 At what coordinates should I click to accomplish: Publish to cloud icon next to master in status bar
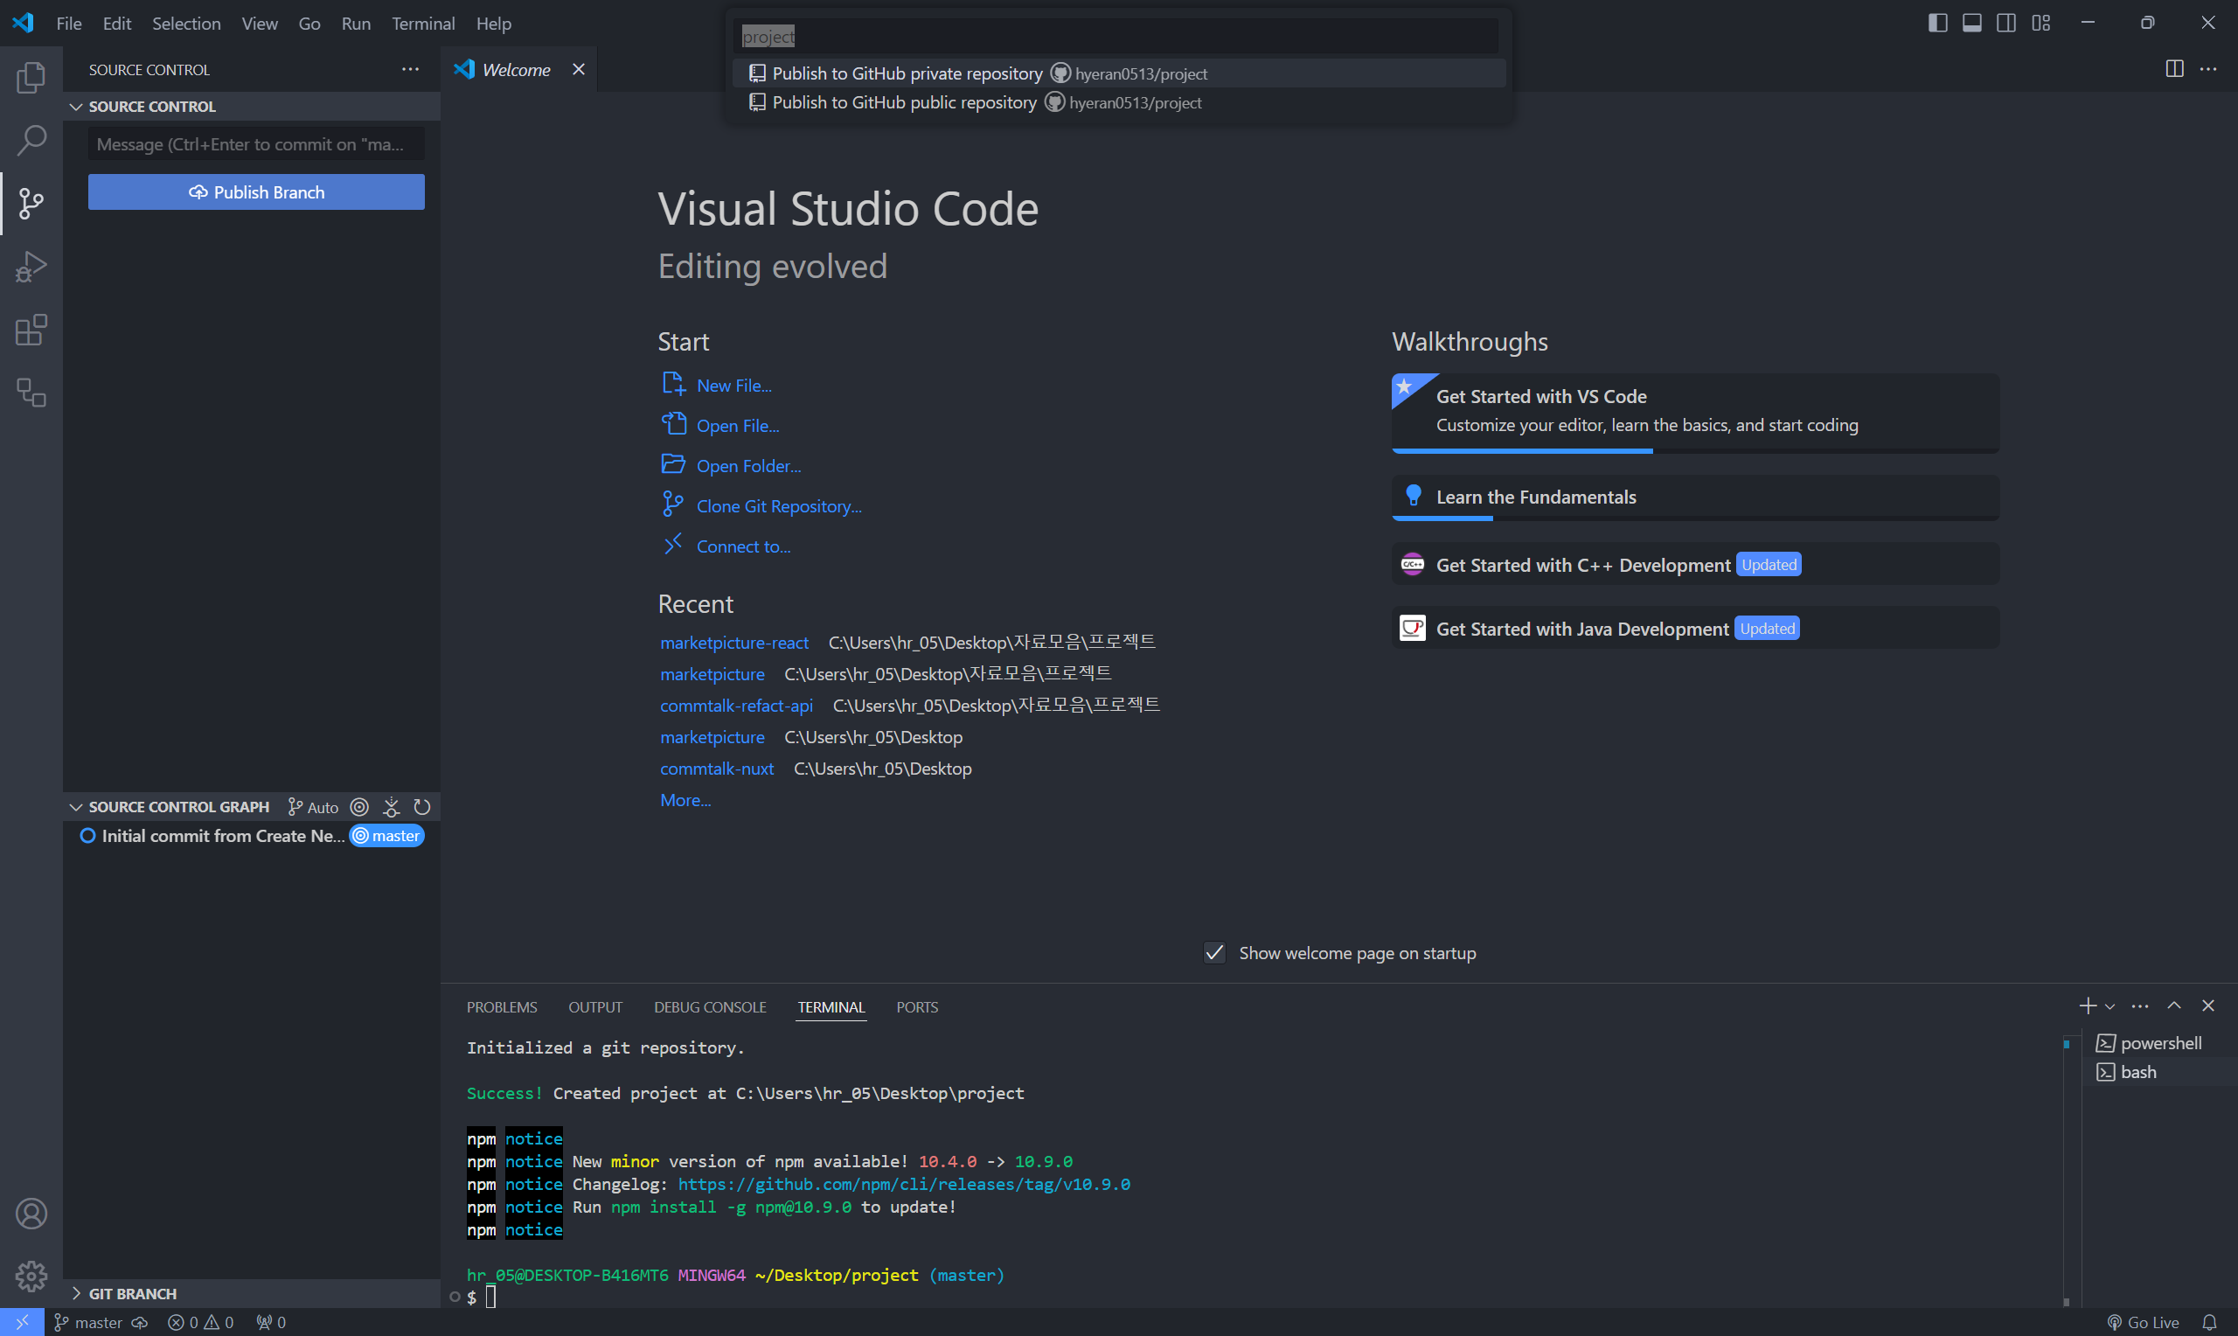click(x=140, y=1323)
